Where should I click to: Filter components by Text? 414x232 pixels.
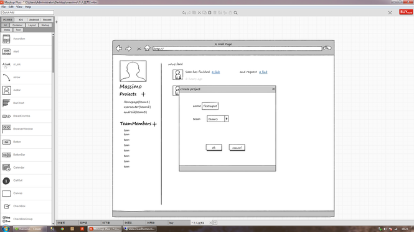tap(18, 30)
